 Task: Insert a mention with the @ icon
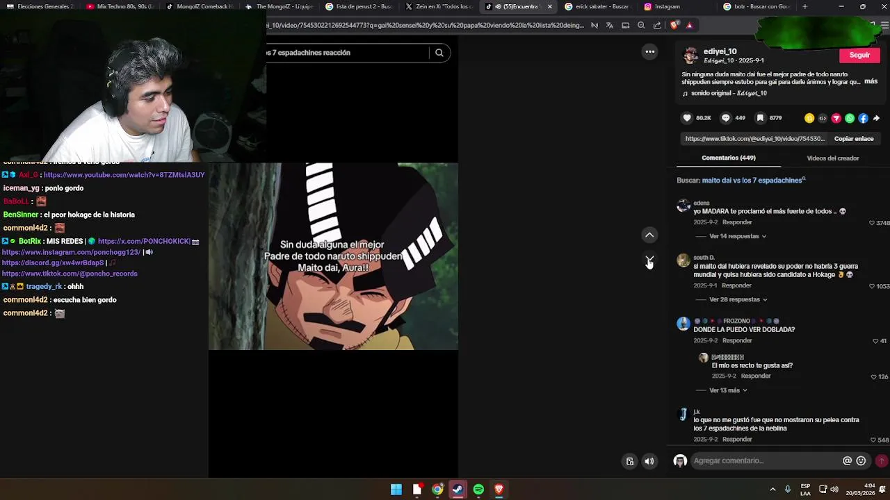pos(847,460)
